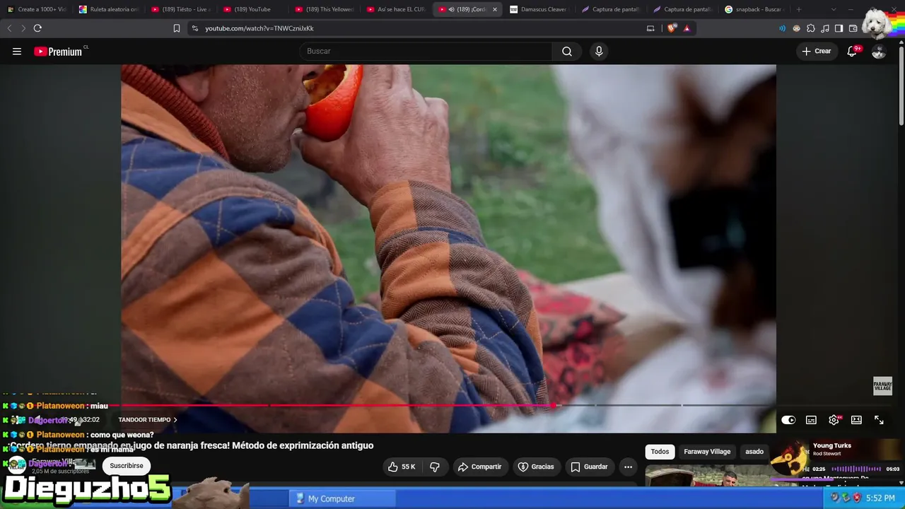Open video player settings gear

(x=834, y=420)
